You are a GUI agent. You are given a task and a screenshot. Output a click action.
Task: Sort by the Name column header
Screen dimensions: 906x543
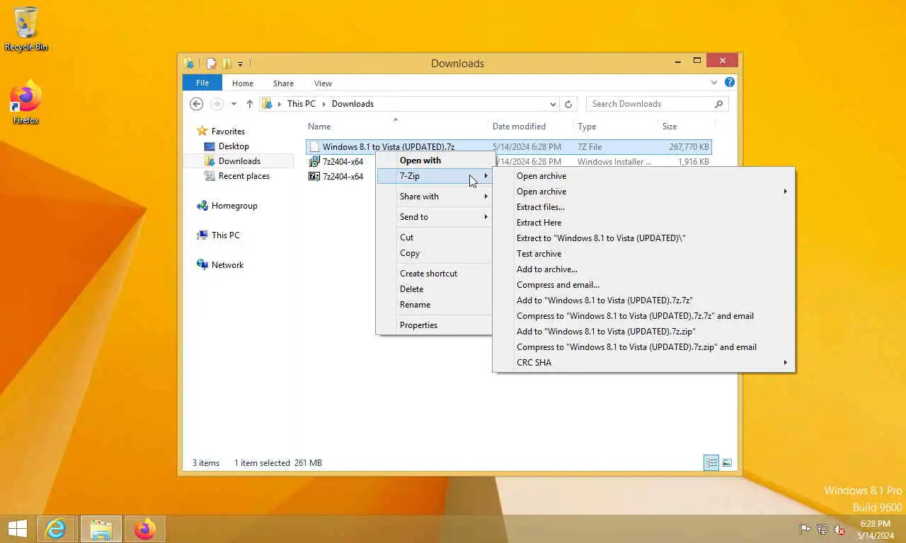319,127
